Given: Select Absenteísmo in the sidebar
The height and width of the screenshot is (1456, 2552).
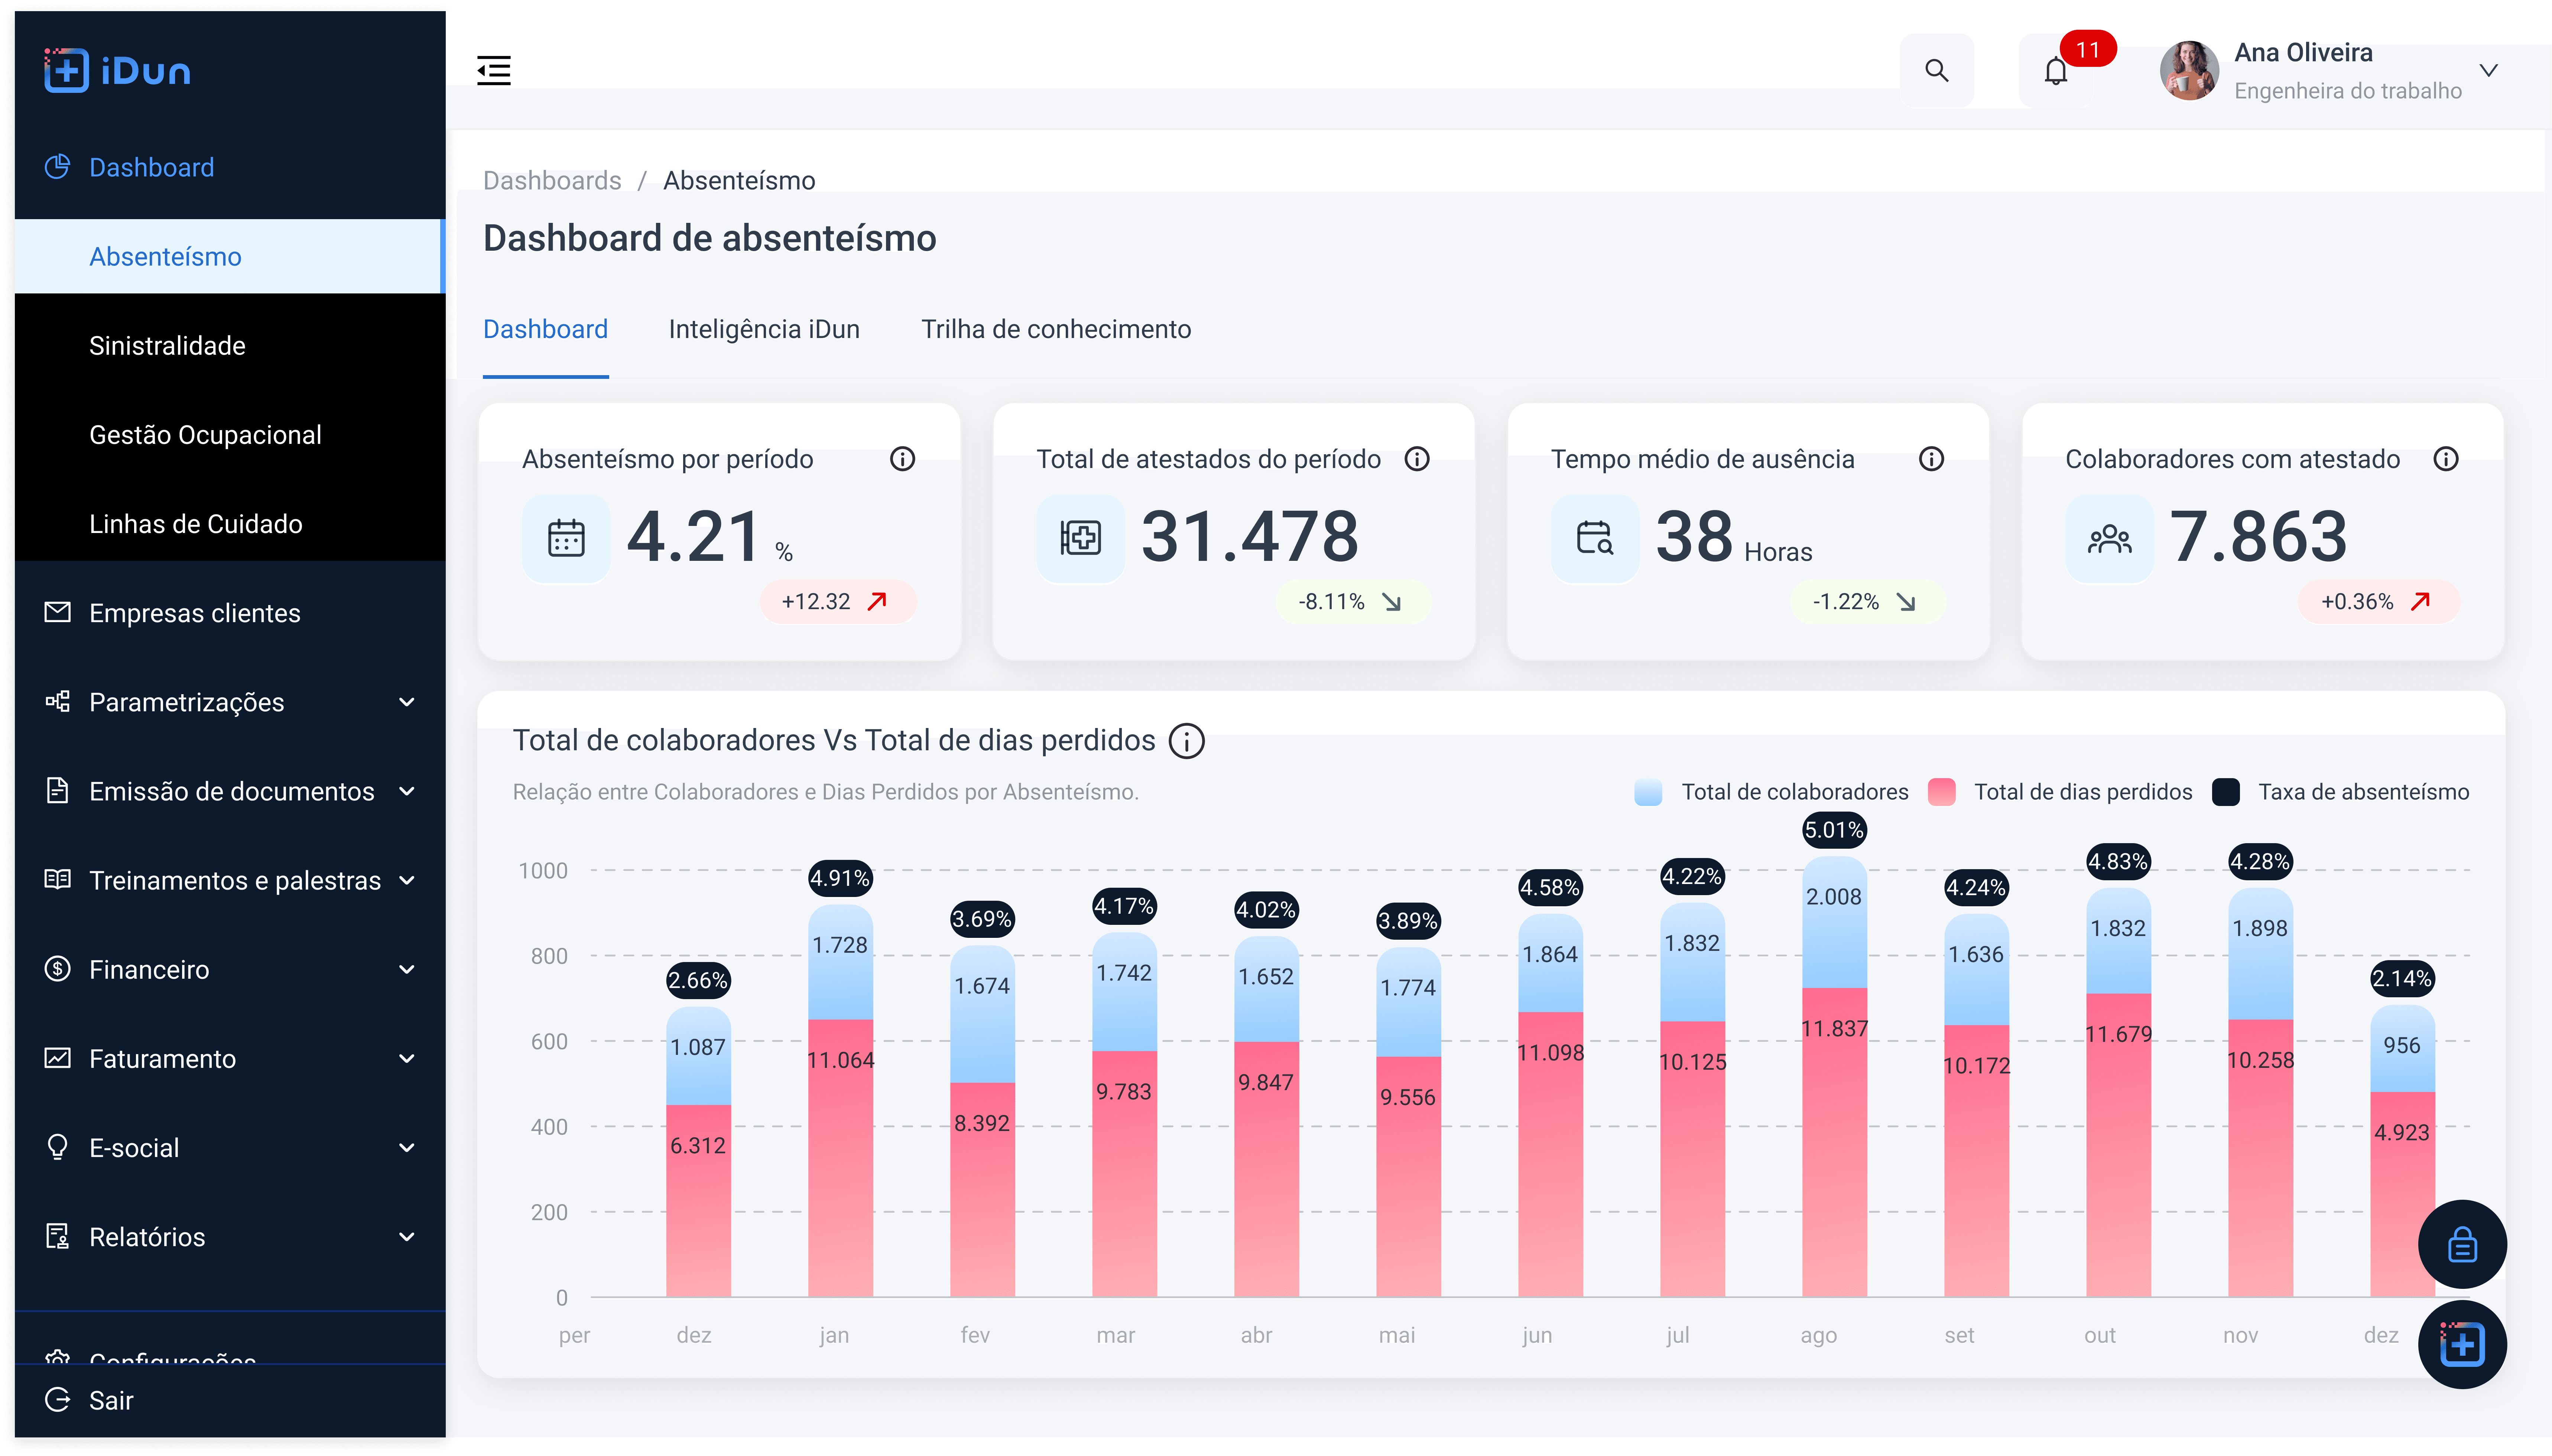Looking at the screenshot, I should coord(230,257).
